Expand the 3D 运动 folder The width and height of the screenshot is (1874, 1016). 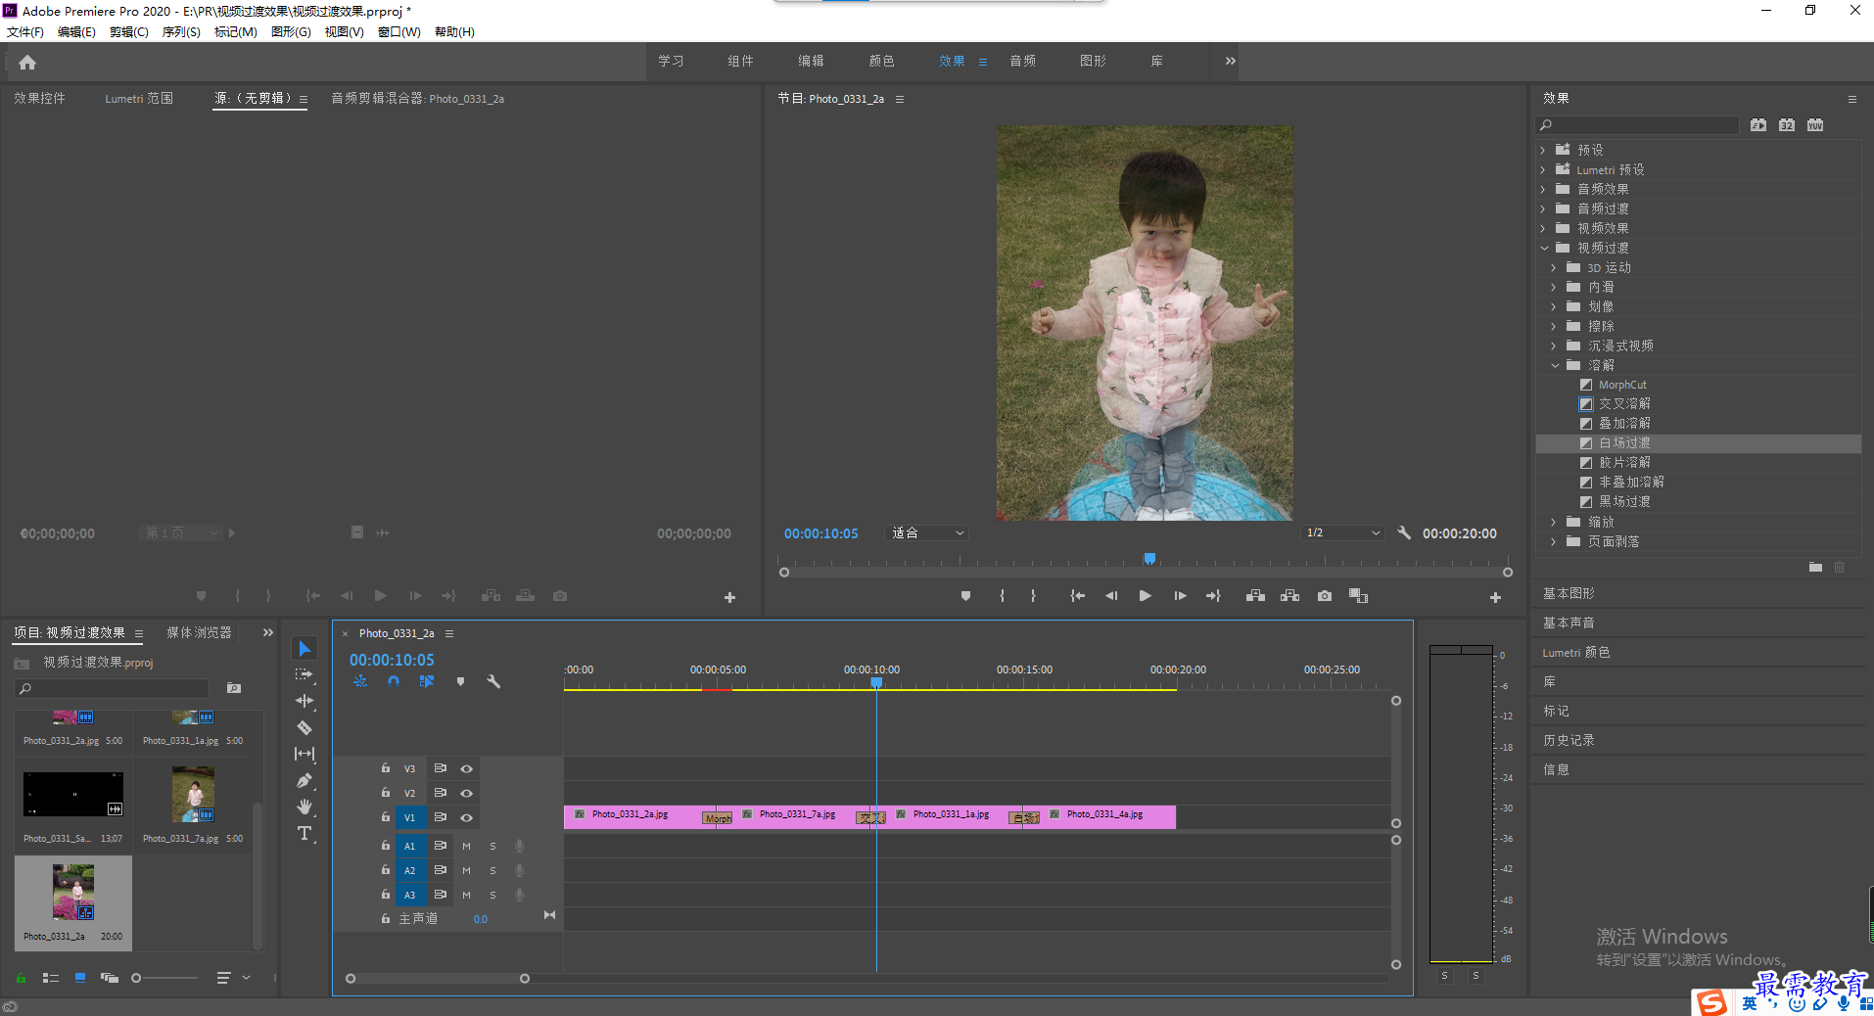[1554, 267]
